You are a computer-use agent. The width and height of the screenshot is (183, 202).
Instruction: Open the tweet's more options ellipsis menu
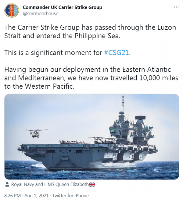[x=176, y=7]
